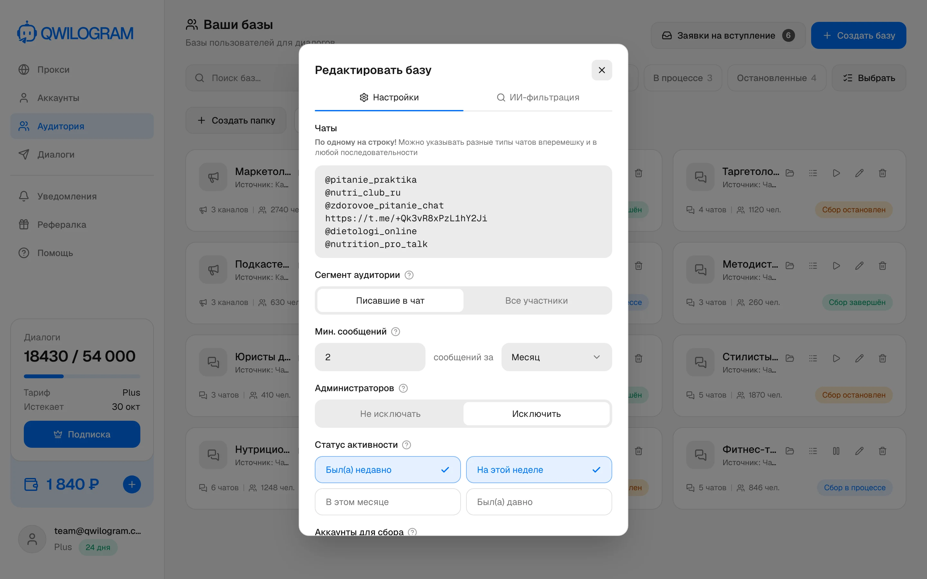Show help for Администраторов

[x=403, y=388]
